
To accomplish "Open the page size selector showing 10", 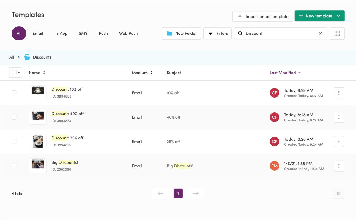I will (x=338, y=194).
